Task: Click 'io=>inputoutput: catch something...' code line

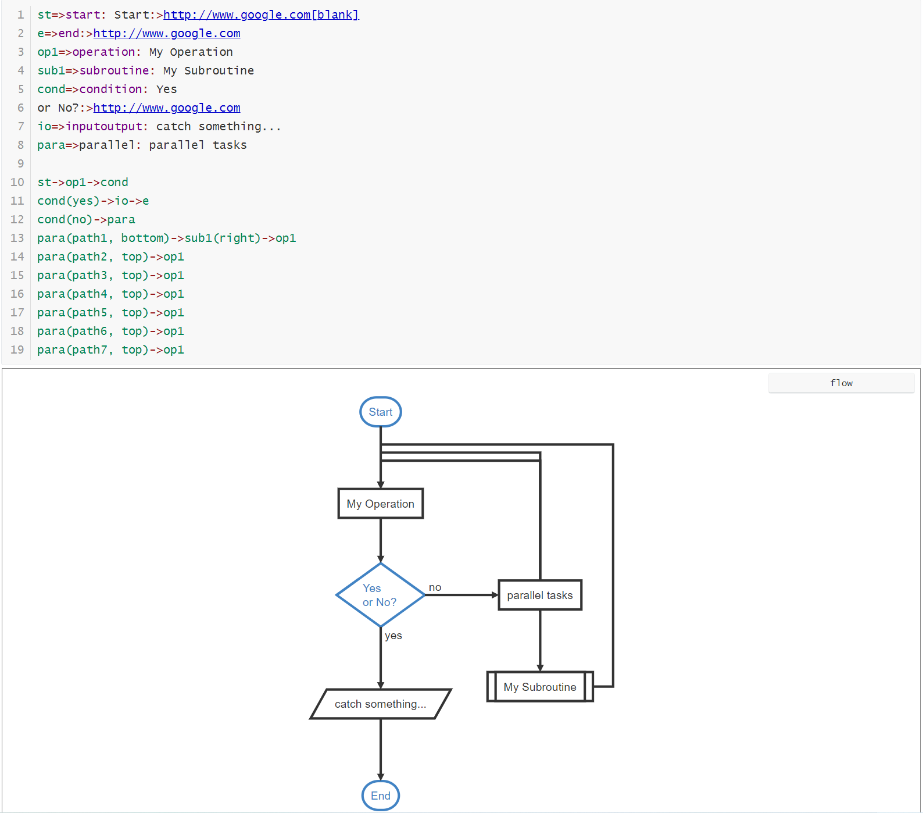Action: point(159,126)
